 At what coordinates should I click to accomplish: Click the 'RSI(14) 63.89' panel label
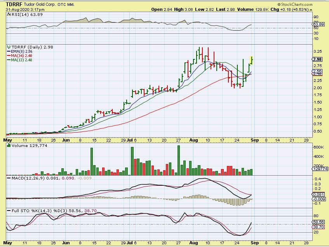point(27,14)
